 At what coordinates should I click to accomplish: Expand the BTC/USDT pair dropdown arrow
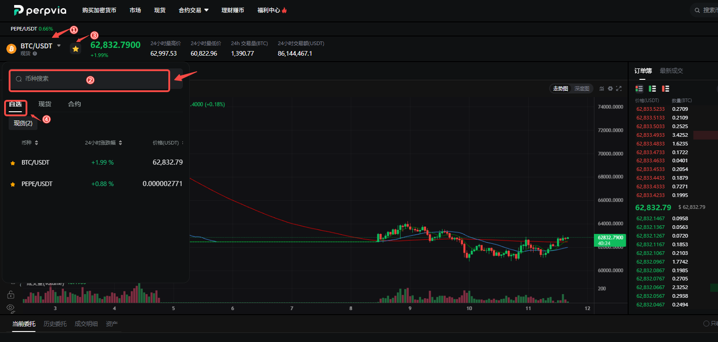tap(59, 46)
